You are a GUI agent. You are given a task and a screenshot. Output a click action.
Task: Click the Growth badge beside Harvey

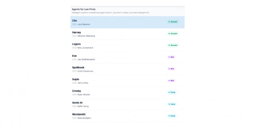[x=173, y=34]
